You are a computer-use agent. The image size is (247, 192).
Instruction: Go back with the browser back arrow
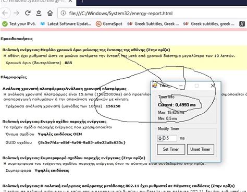[5, 13]
